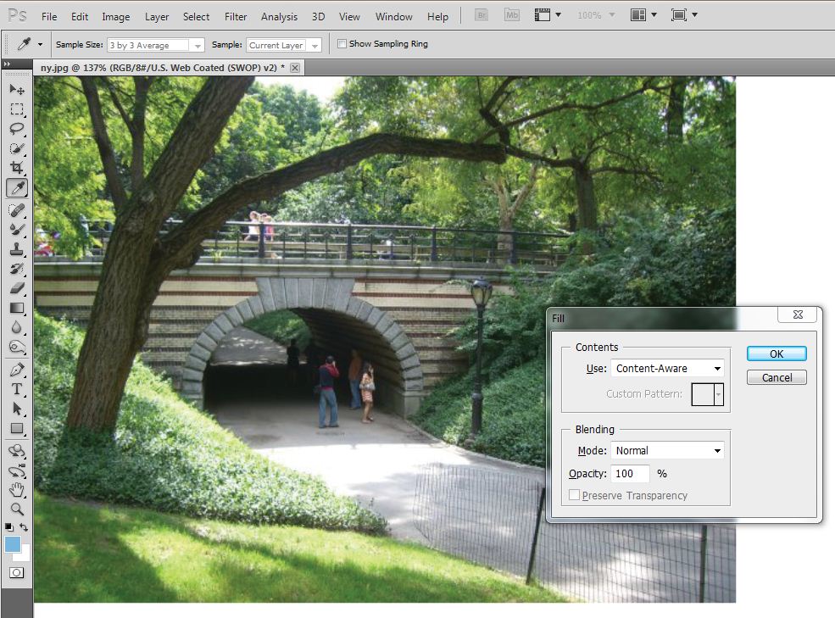
Task: Click the blue foreground color swatch
Action: point(13,544)
